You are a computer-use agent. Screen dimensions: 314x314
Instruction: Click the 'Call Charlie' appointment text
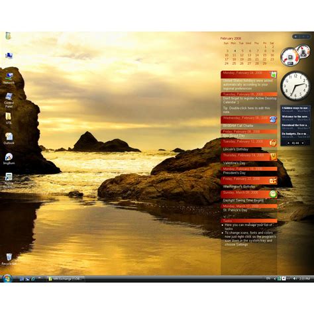pyautogui.click(x=238, y=126)
